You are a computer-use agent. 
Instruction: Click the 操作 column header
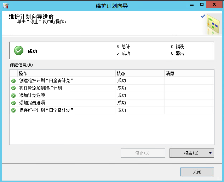(66, 73)
